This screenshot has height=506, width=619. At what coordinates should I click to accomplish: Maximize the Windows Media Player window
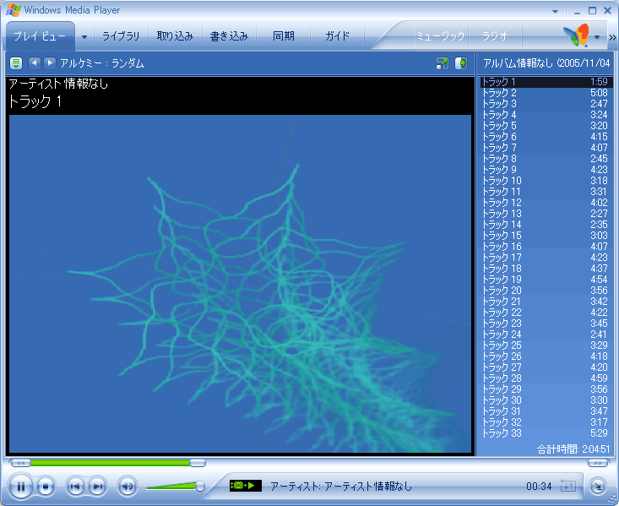click(592, 11)
